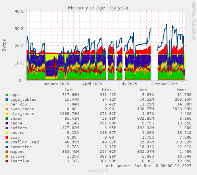Click the 'Last update' timestamp line

coord(147,166)
